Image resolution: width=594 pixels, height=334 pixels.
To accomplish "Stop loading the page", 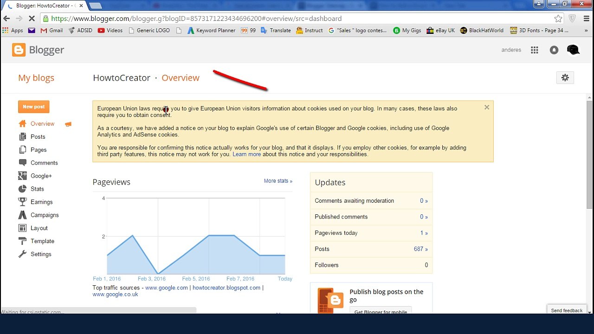I will [31, 19].
